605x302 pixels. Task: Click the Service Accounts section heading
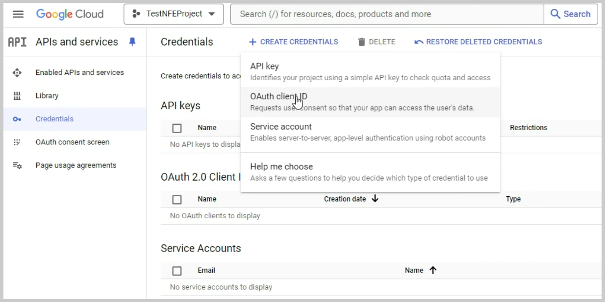pos(201,249)
